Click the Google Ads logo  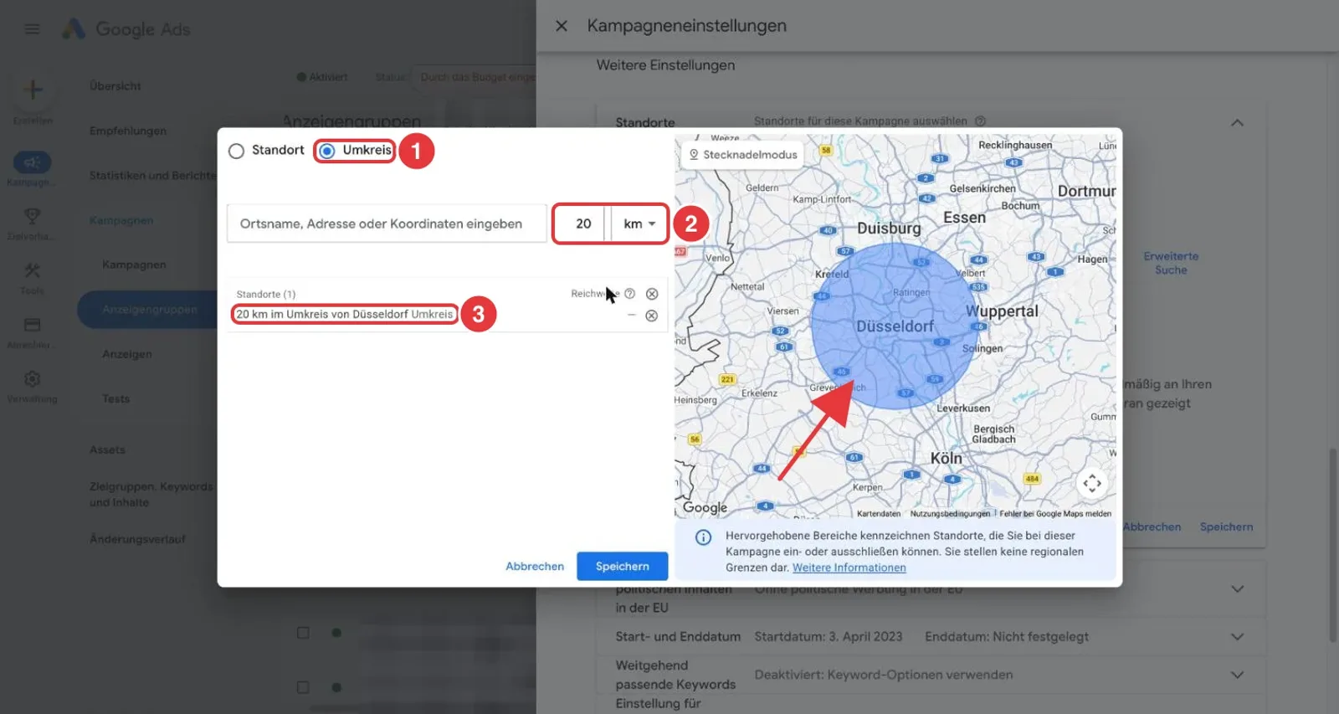click(x=126, y=29)
